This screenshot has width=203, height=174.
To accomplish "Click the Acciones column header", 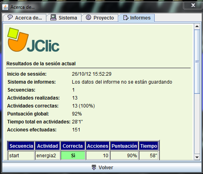I will (98, 146).
